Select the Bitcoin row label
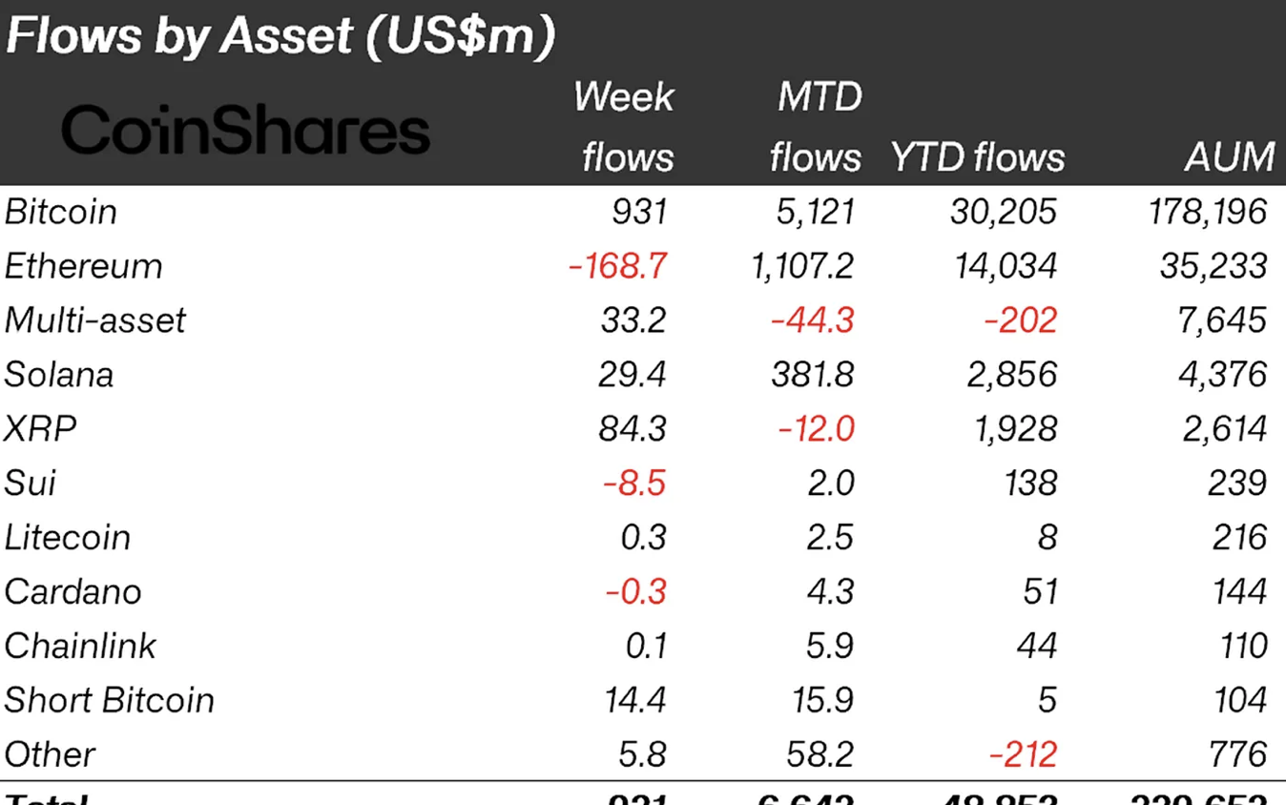This screenshot has width=1286, height=805. (61, 212)
